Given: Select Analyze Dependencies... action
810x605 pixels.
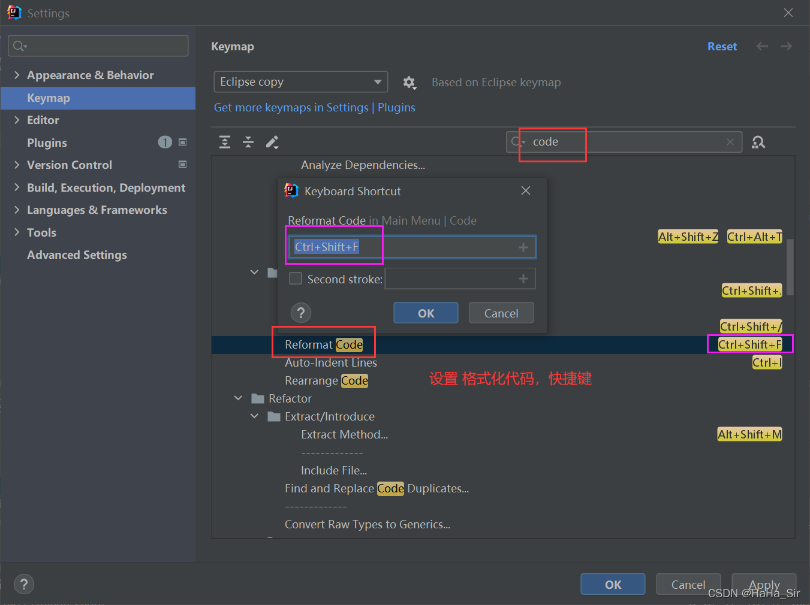Looking at the screenshot, I should tap(363, 165).
